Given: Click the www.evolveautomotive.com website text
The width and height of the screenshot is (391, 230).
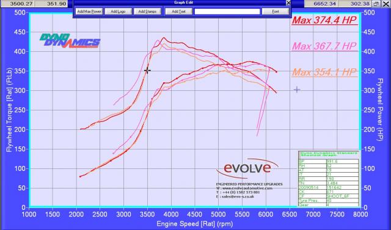Looking at the screenshot, I should click(247, 189).
